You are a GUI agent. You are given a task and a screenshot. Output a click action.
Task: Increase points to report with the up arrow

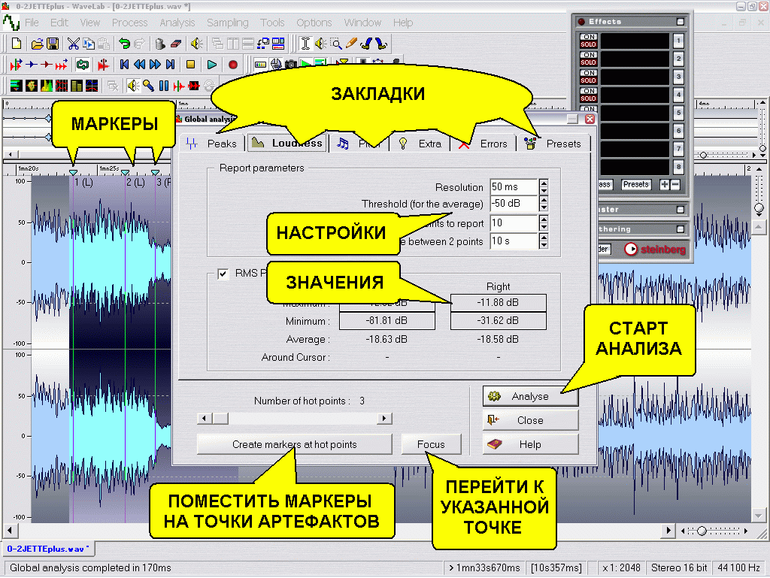point(544,219)
